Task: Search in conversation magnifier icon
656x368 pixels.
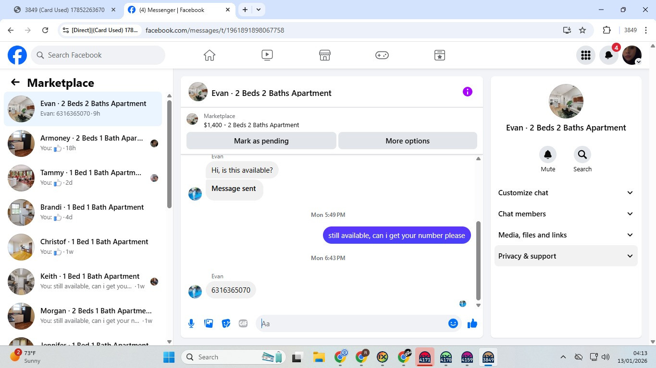Action: coord(582,154)
